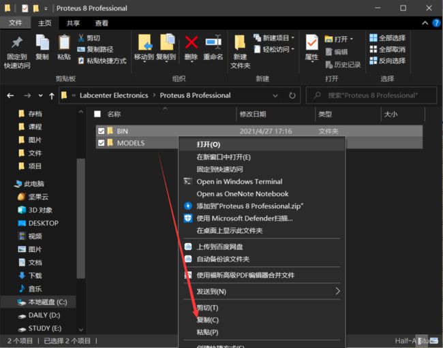This screenshot has width=443, height=348.
Task: Choose Open in Windows Terminal
Action: (261, 181)
